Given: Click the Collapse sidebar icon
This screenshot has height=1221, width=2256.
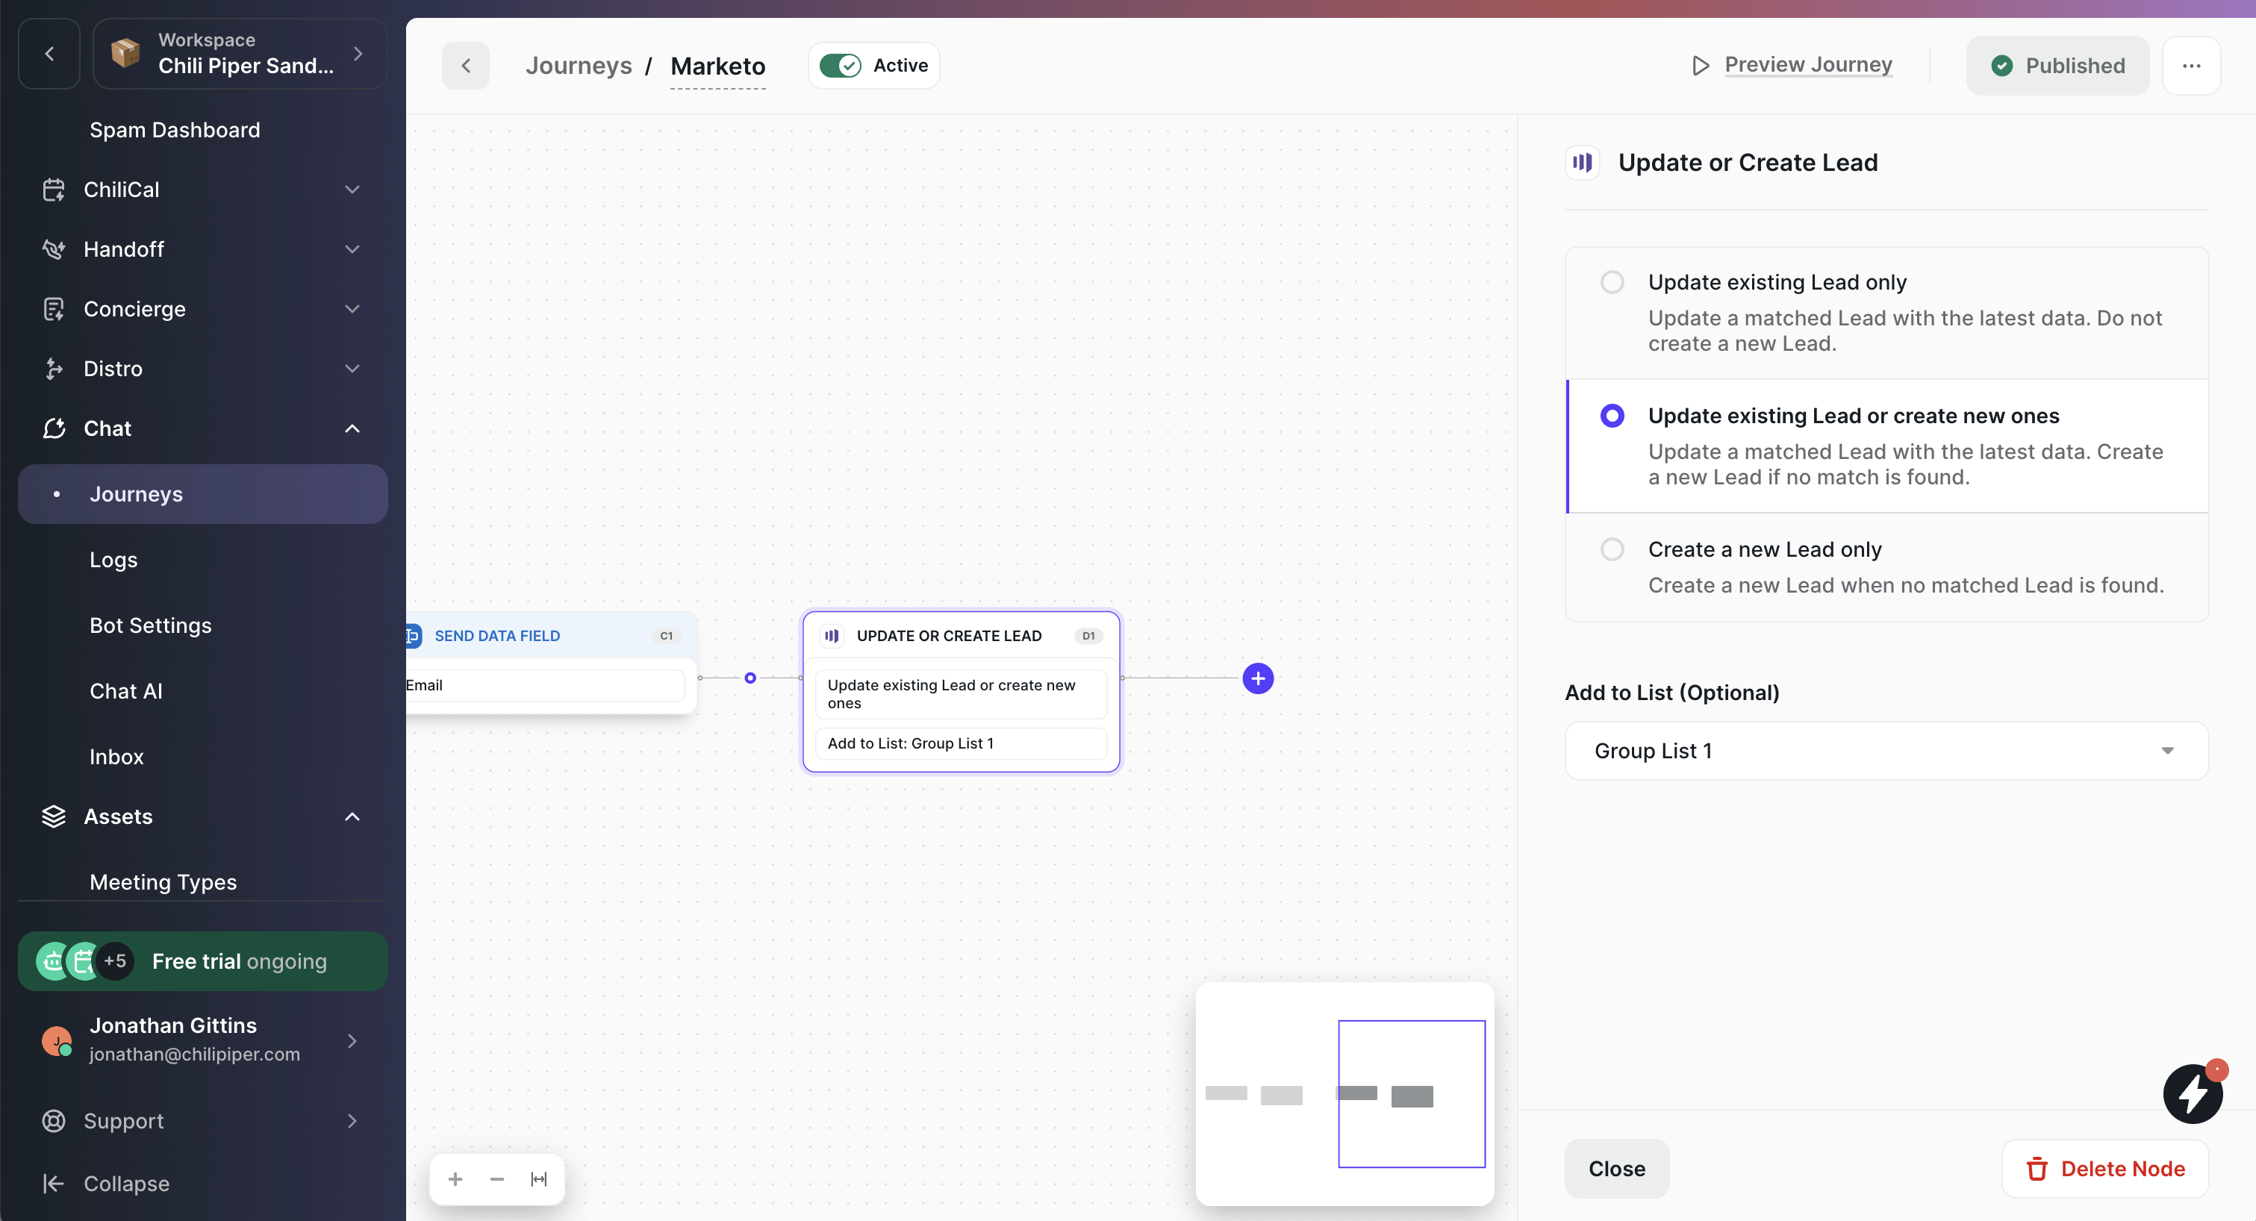Looking at the screenshot, I should pos(54,1184).
